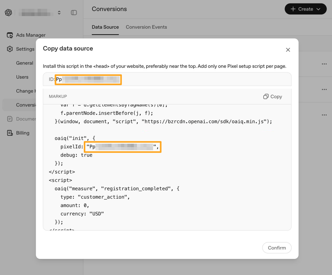Open Ads Manager in sidebar
Viewport: 332px width, 275px height.
point(31,35)
